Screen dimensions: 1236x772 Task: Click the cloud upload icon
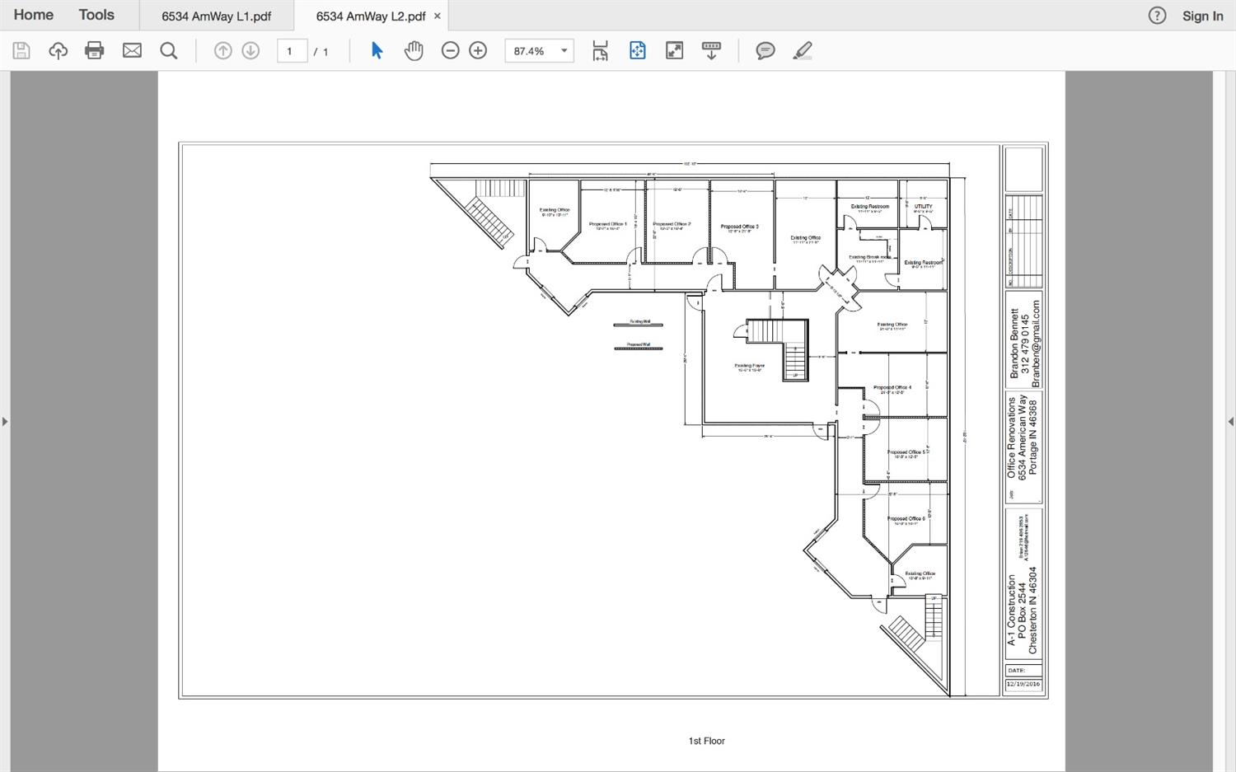coord(58,51)
